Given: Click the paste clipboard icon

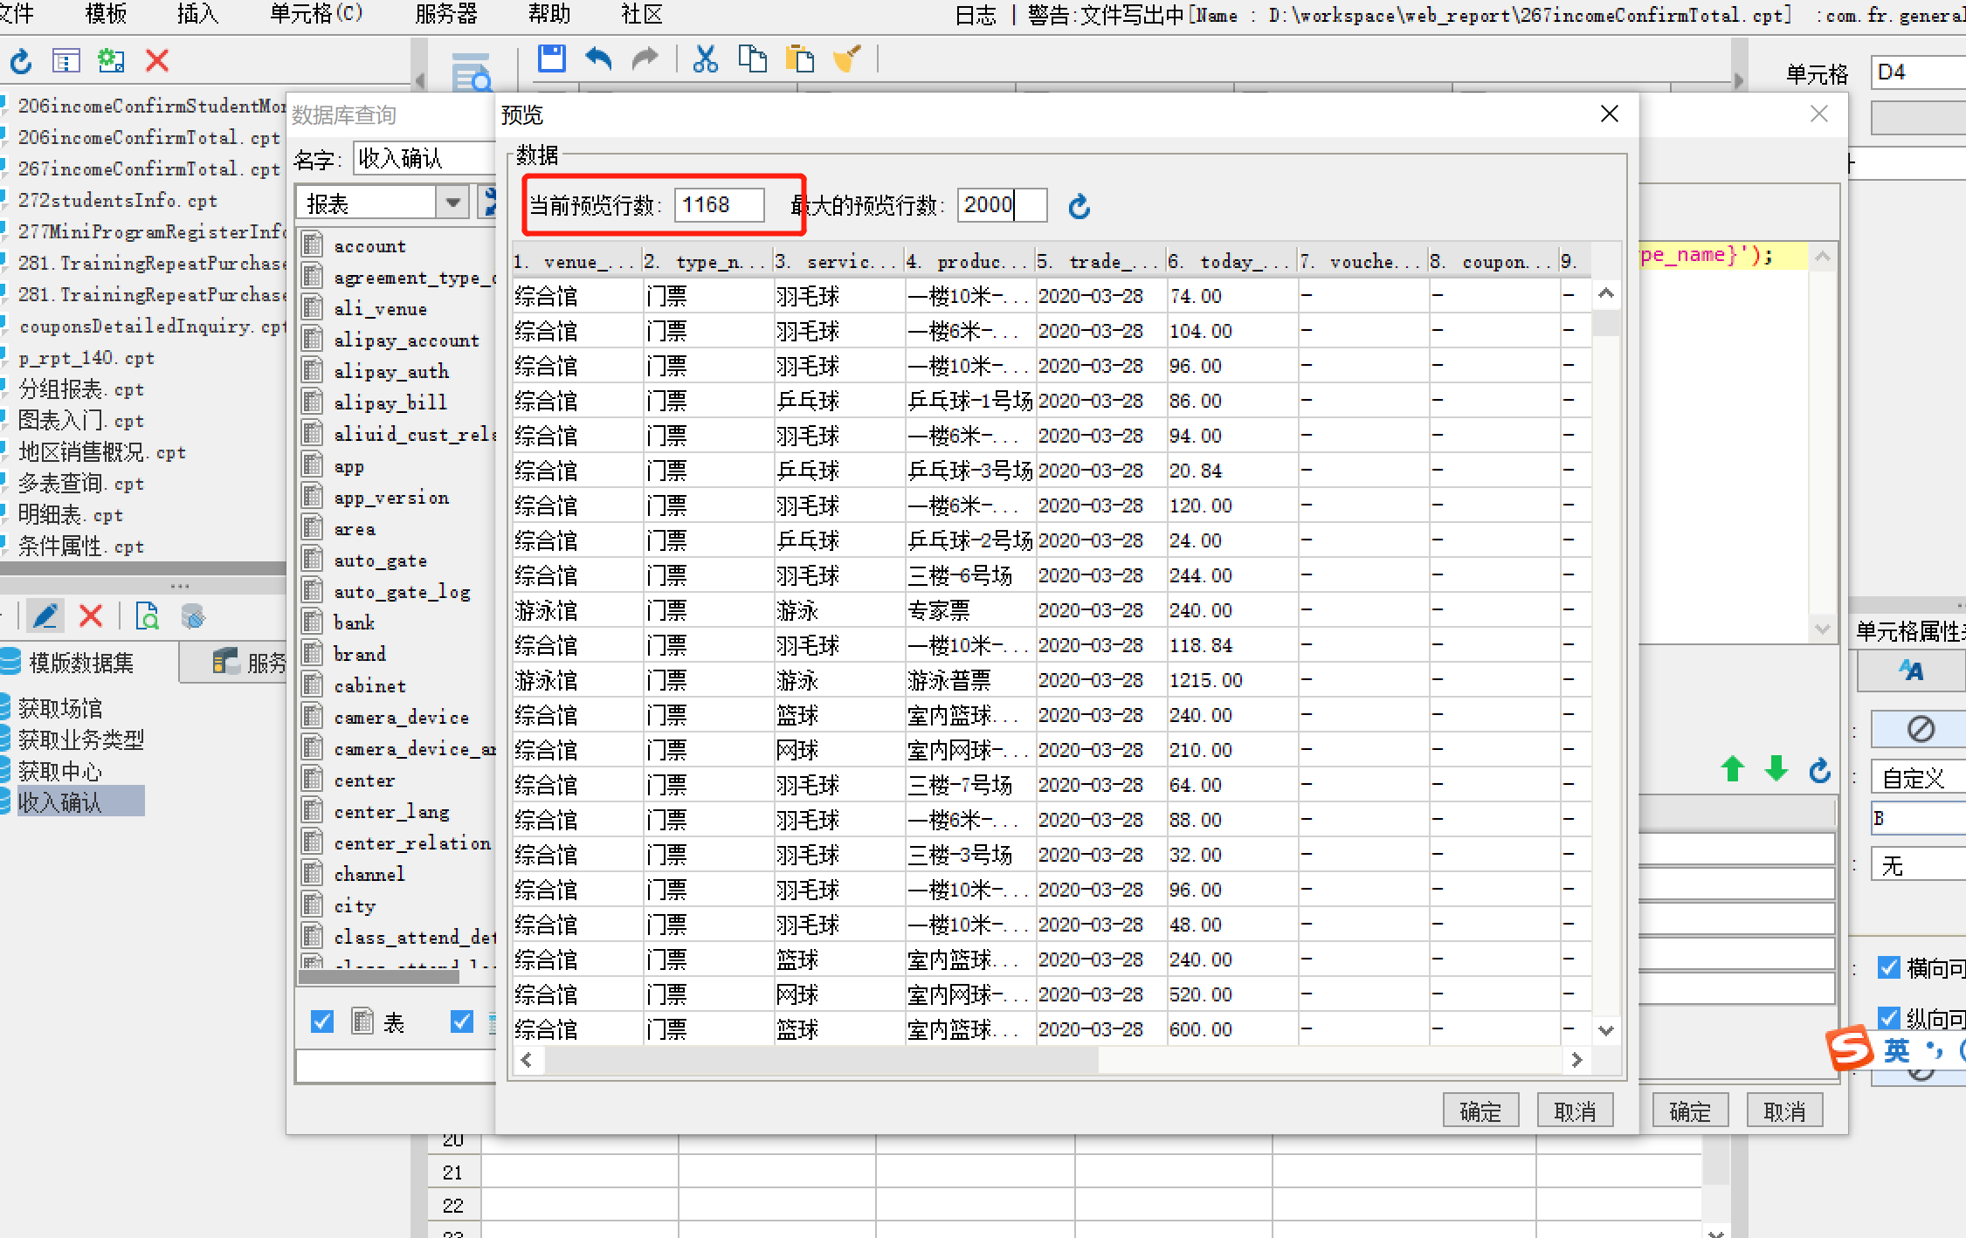Looking at the screenshot, I should point(799,59).
